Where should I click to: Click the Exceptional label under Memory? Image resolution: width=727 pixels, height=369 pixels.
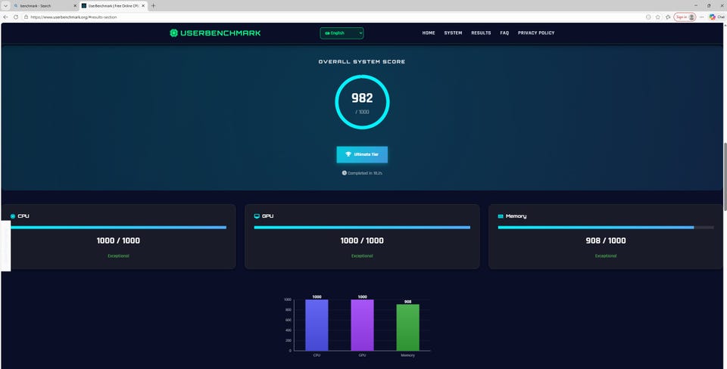[606, 256]
